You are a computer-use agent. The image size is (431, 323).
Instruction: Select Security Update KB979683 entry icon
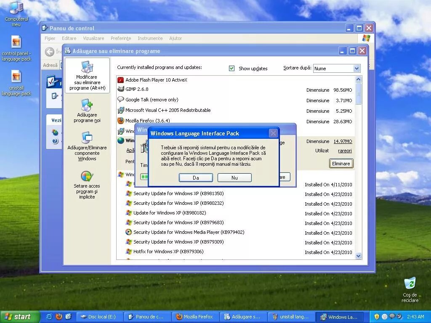pos(129,222)
